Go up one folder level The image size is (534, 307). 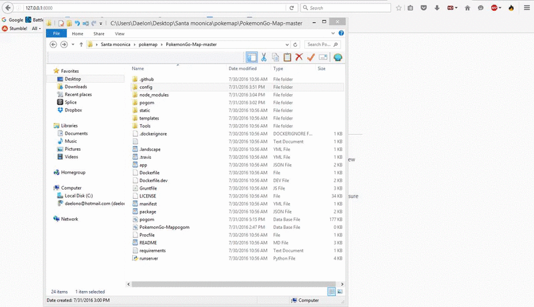coord(81,44)
